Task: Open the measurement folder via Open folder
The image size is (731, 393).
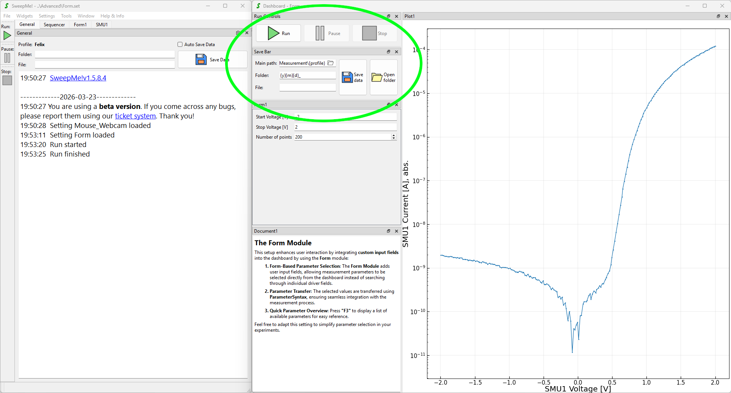Action: pos(384,77)
